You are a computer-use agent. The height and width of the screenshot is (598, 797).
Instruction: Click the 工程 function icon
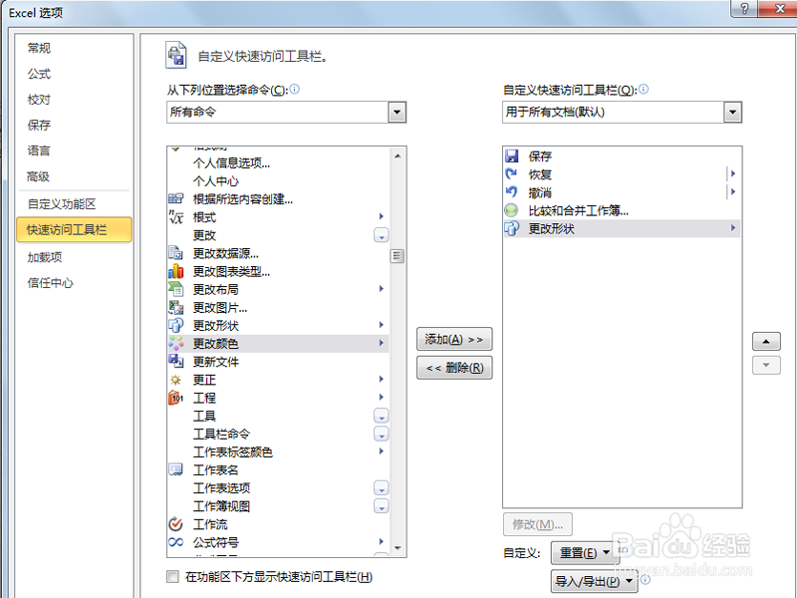(176, 398)
